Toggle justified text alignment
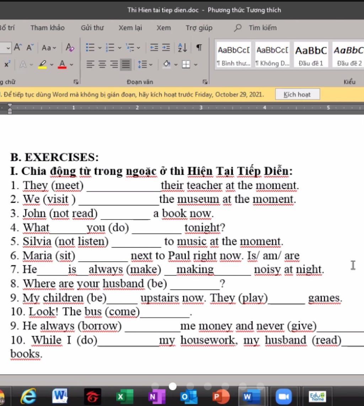Image resolution: width=364 pixels, height=406 pixels. point(126,64)
